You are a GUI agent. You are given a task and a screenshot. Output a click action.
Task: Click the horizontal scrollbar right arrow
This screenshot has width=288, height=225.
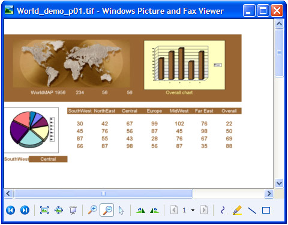click(269, 193)
